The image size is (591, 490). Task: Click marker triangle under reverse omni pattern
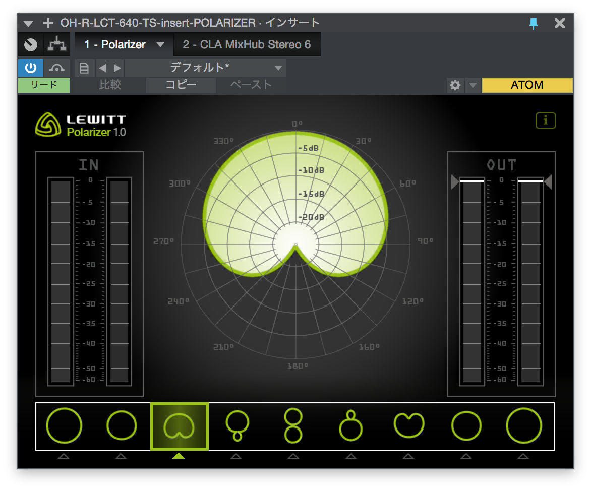pos(523,456)
